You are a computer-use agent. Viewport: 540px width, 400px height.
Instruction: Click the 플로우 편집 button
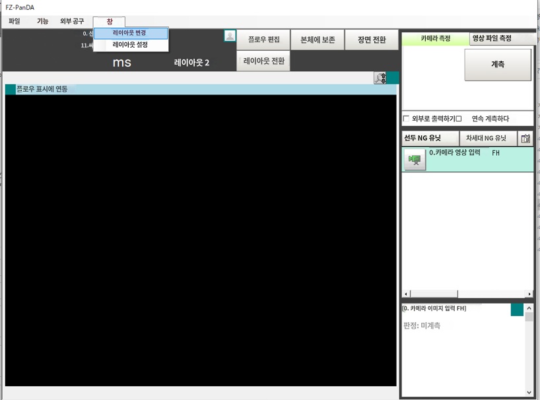pyautogui.click(x=264, y=40)
